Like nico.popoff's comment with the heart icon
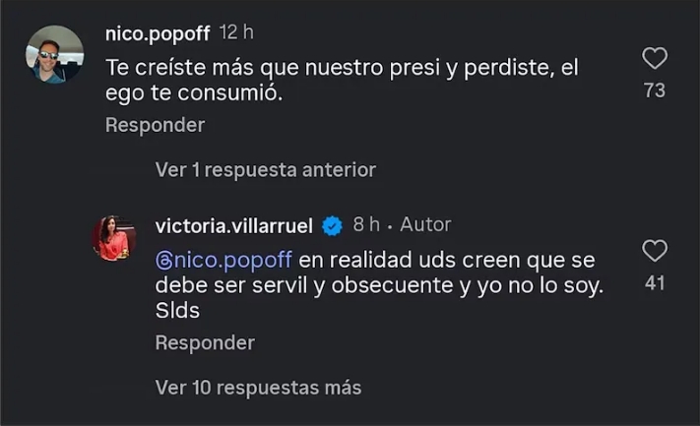700x426 pixels. [x=655, y=59]
